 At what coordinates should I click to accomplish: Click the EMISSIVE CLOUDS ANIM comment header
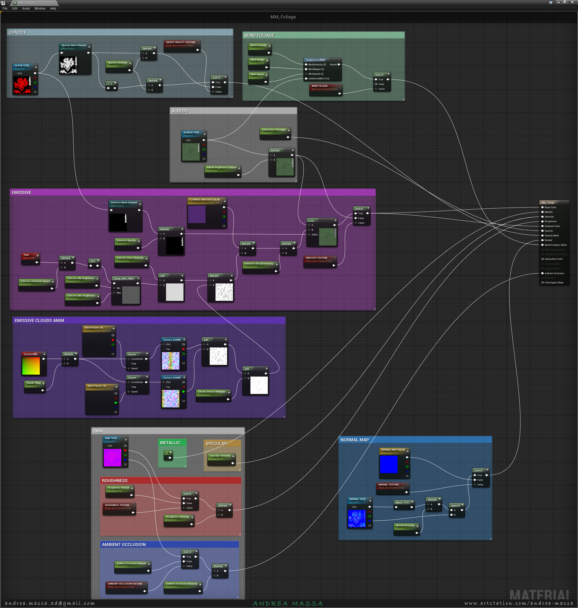click(39, 320)
